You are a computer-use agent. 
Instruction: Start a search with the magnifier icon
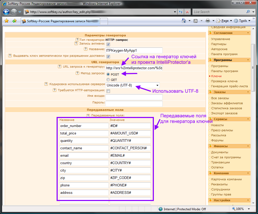[x=248, y=12]
